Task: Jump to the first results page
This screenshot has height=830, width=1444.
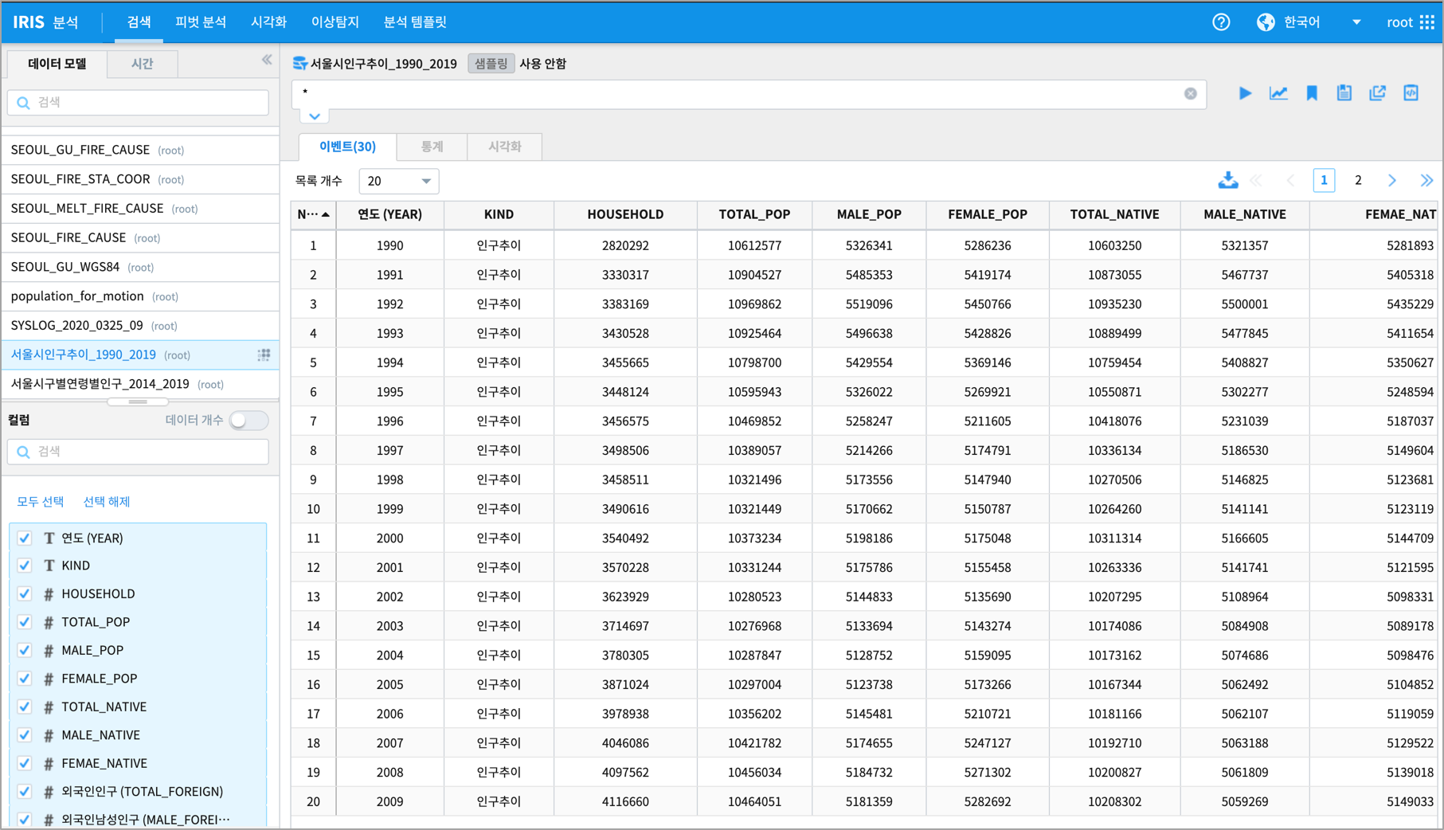Action: (1256, 181)
